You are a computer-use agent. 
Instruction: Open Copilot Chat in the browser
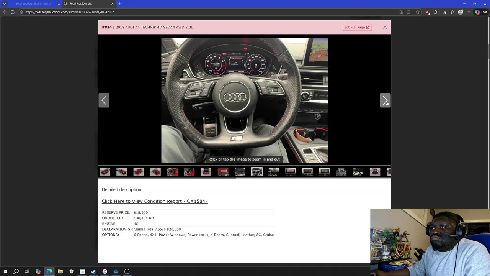pyautogui.click(x=480, y=12)
